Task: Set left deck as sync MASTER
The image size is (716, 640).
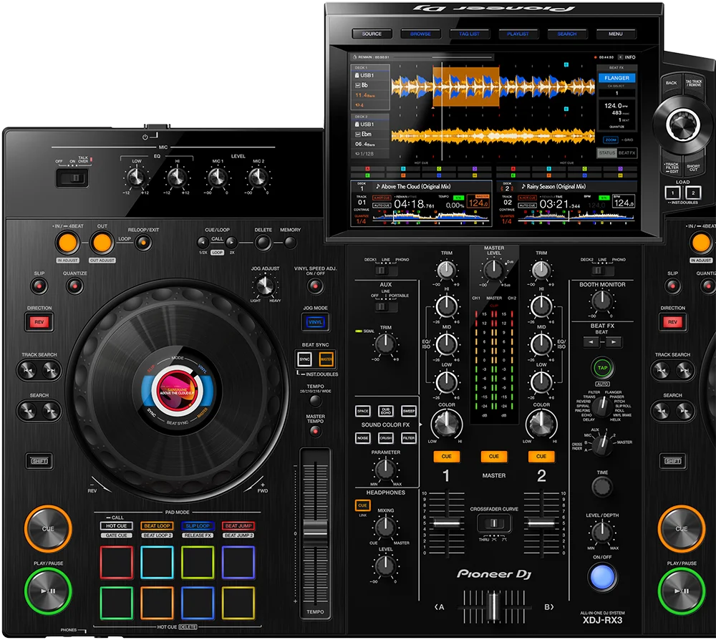Action: coord(326,359)
